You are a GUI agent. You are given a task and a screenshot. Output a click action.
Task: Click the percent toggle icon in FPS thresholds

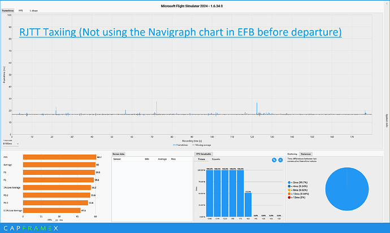[274, 160]
